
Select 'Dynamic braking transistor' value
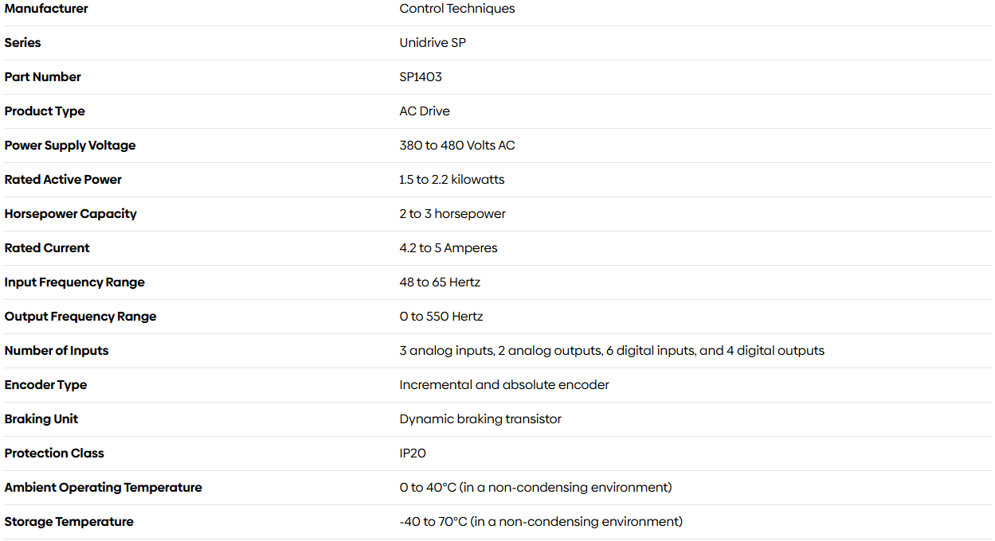pyautogui.click(x=480, y=419)
